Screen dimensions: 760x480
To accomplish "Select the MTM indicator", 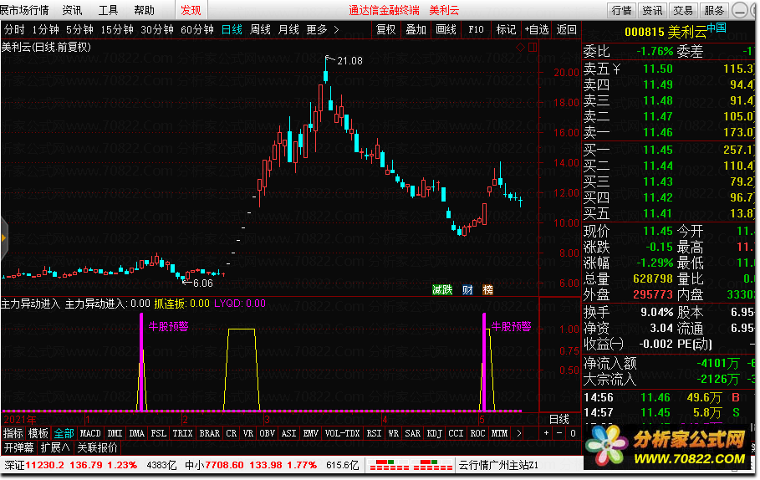I will 499,433.
